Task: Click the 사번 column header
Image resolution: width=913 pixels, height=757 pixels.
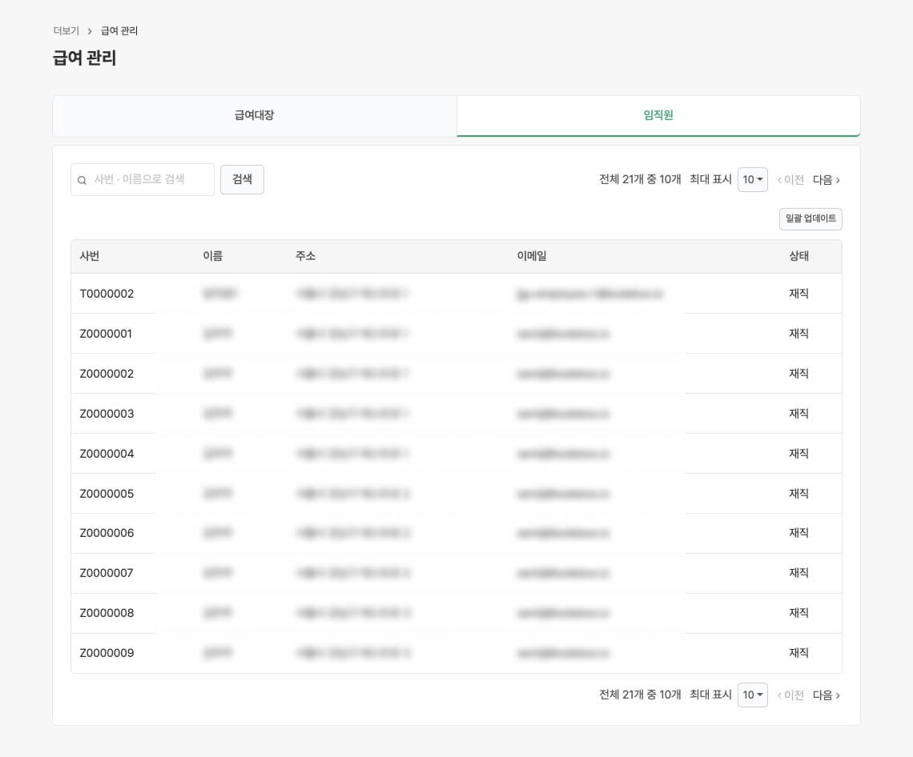Action: pos(90,256)
